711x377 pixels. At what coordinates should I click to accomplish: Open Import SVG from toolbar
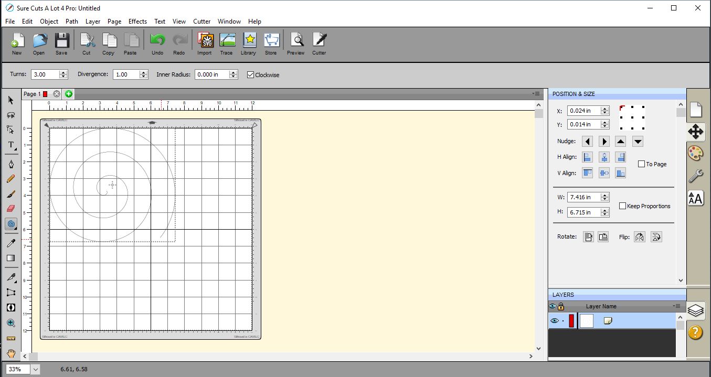pyautogui.click(x=205, y=40)
